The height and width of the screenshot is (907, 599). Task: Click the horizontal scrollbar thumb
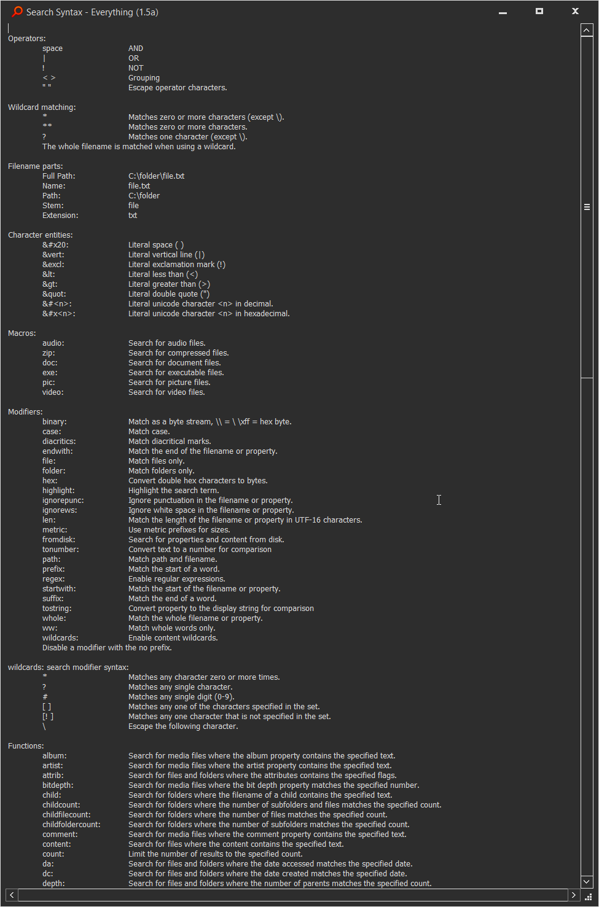click(292, 895)
